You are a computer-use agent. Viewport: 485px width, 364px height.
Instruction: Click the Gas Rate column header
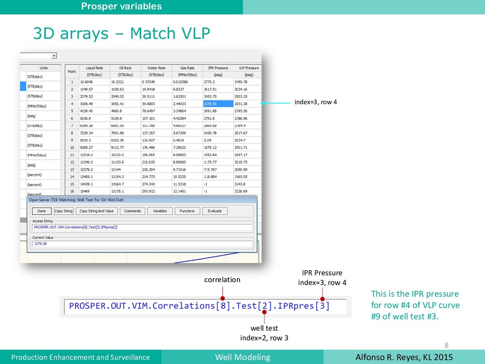(187, 68)
